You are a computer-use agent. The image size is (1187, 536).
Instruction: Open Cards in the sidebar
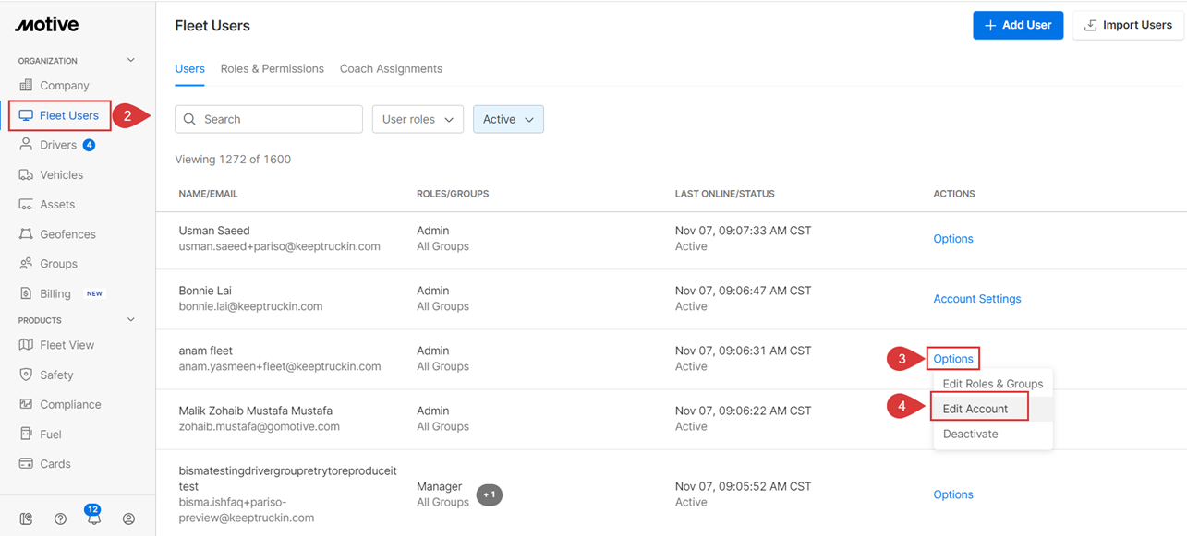coord(55,464)
